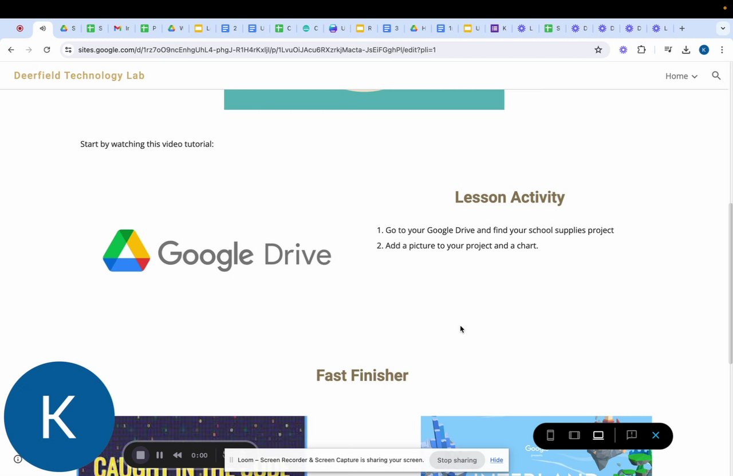Click the page vertical scrollbar
Screen dimensions: 733x476
click(x=730, y=283)
